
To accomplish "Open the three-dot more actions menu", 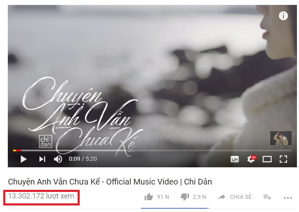I will (x=288, y=198).
